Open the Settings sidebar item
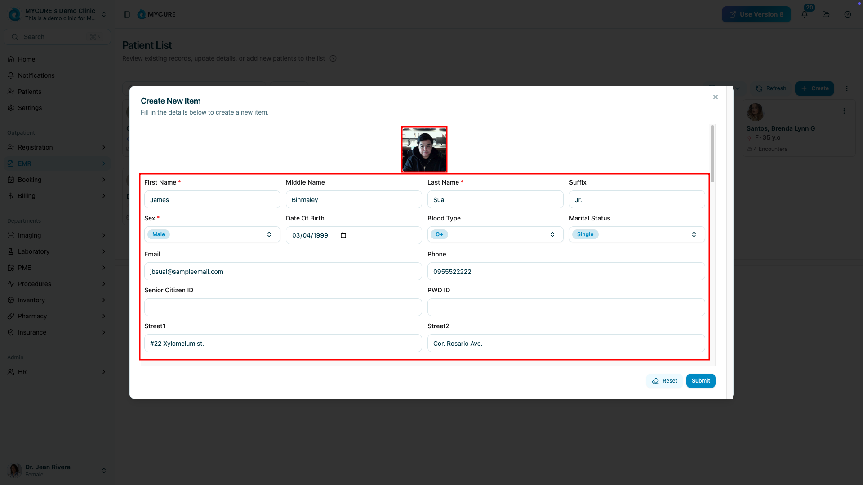This screenshot has height=485, width=863. tap(30, 108)
